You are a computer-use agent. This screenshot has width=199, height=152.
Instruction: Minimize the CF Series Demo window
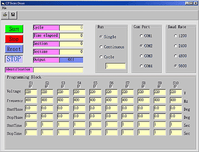pyautogui.click(x=187, y=3)
